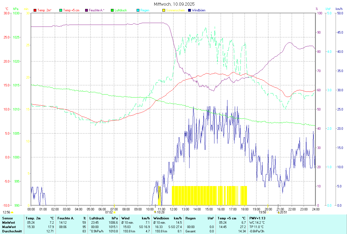Click the PMV+1:13 header in the table
The width and height of the screenshot is (347, 234).
click(258, 218)
